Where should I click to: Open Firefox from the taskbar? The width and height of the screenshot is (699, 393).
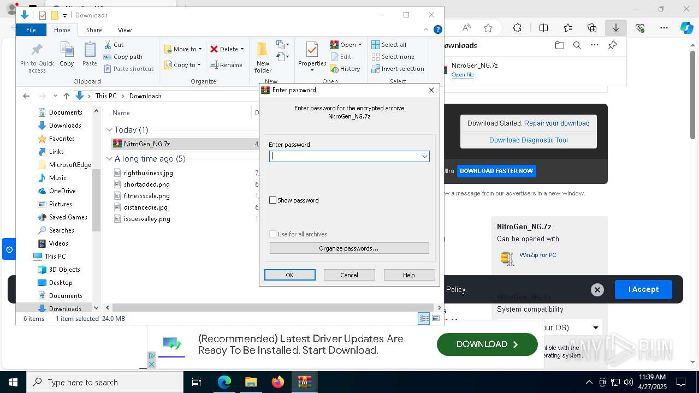278,382
